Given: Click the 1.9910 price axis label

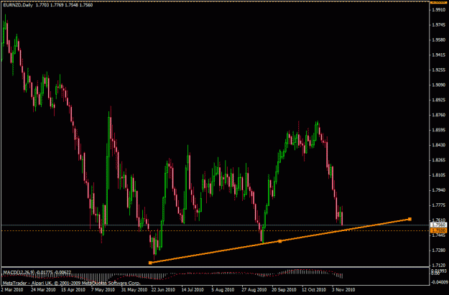Looking at the screenshot, I should (438, 10).
